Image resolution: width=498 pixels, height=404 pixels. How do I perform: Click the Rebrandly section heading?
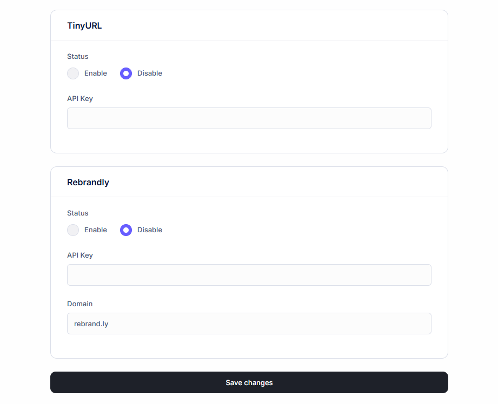(88, 182)
